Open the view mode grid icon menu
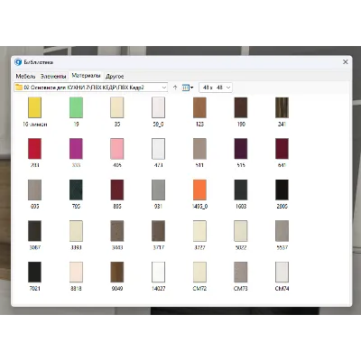Viewport: 361px width, 361px height. point(188,88)
